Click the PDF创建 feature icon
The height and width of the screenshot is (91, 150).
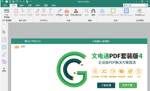click(x=95, y=71)
